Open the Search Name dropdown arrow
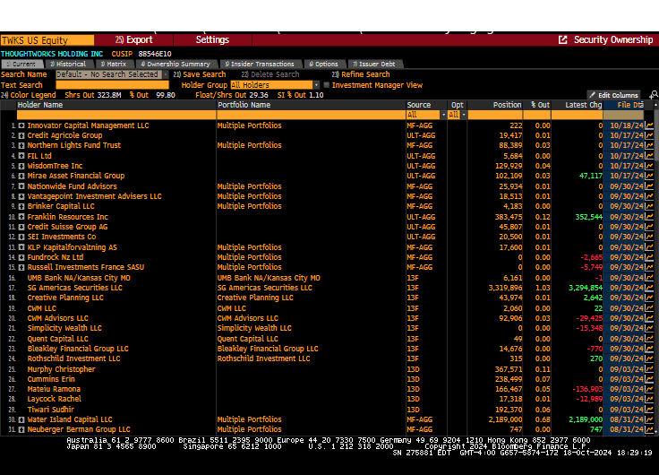This screenshot has width=659, height=475. [165, 74]
